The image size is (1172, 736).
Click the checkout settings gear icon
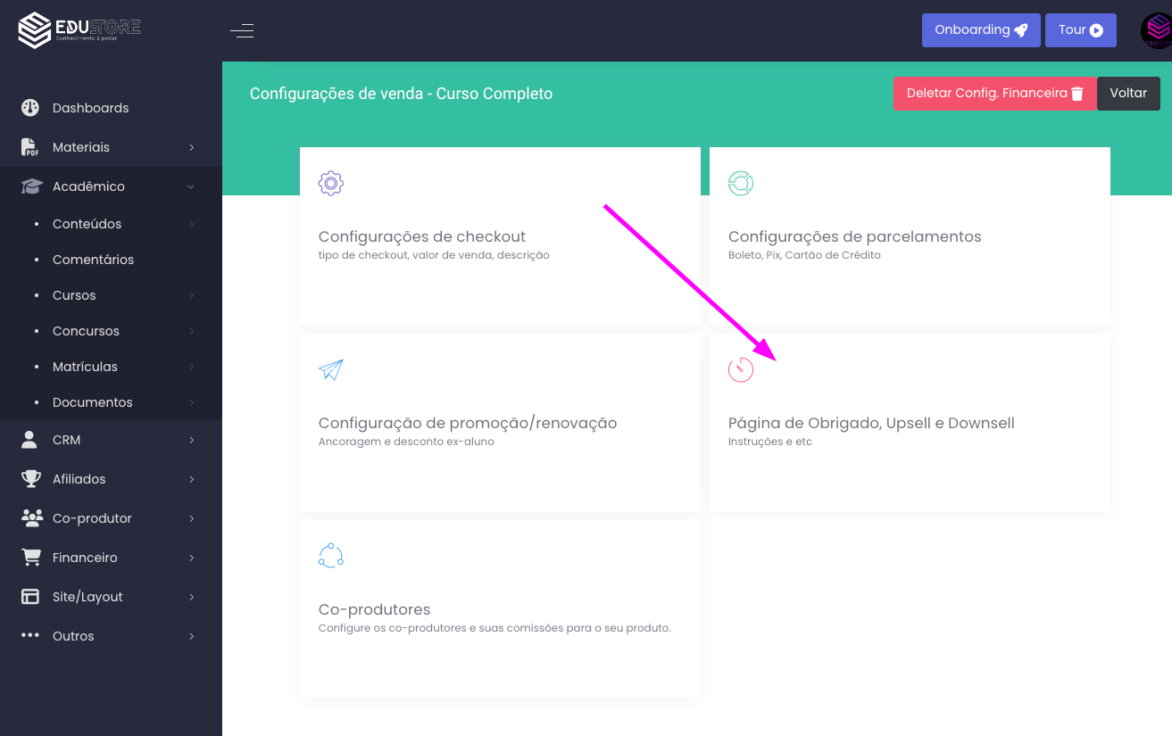point(331,184)
